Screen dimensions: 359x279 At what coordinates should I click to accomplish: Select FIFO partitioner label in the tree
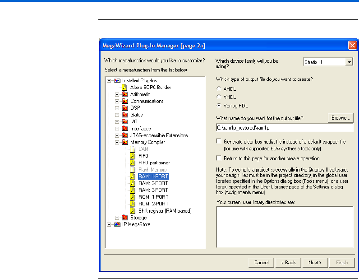(x=154, y=163)
